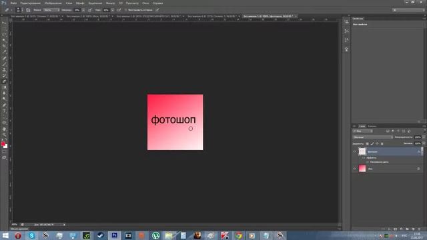427x240 pixels.
Task: Select the Crop tool
Action: click(4, 46)
